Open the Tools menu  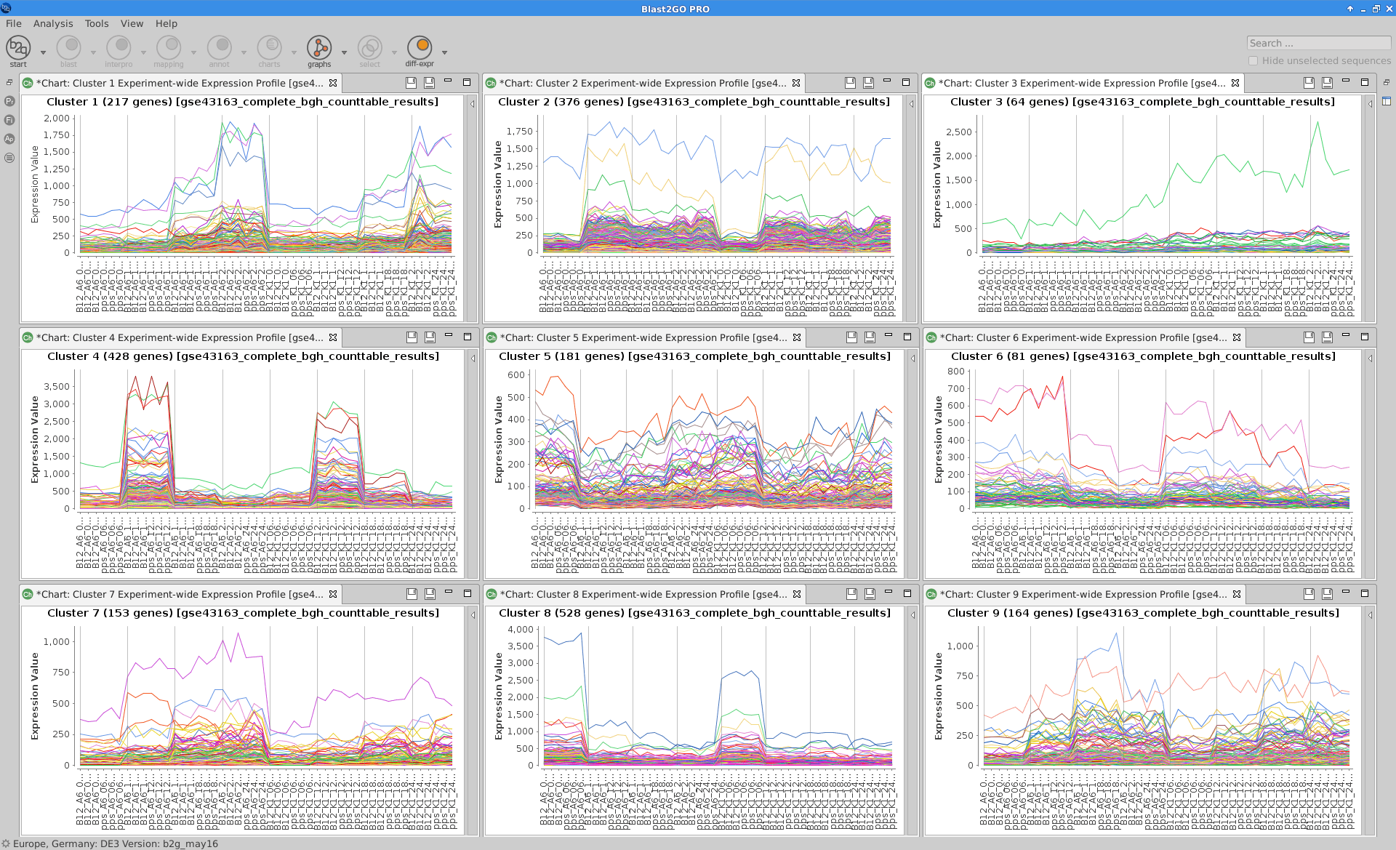97,23
